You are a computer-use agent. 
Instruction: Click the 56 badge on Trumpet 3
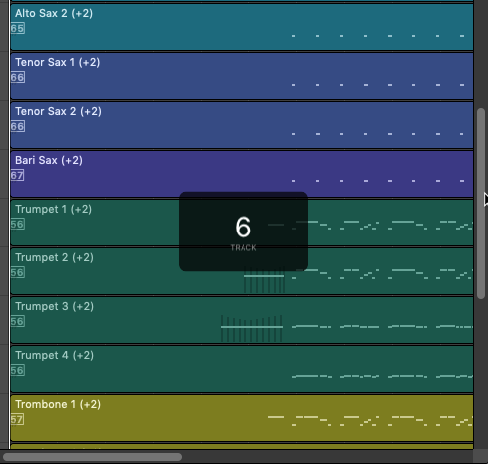18,322
